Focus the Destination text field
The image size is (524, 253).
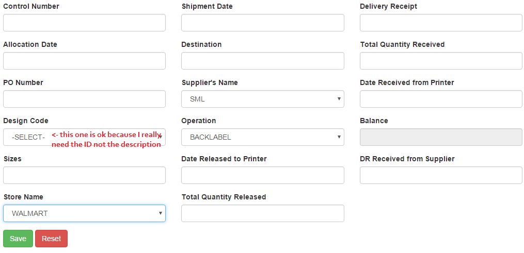coord(262,61)
